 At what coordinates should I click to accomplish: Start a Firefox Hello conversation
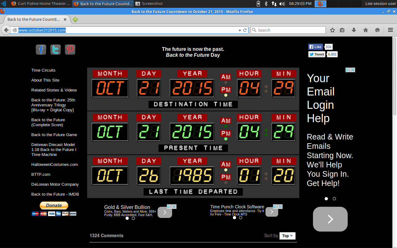tap(377, 30)
